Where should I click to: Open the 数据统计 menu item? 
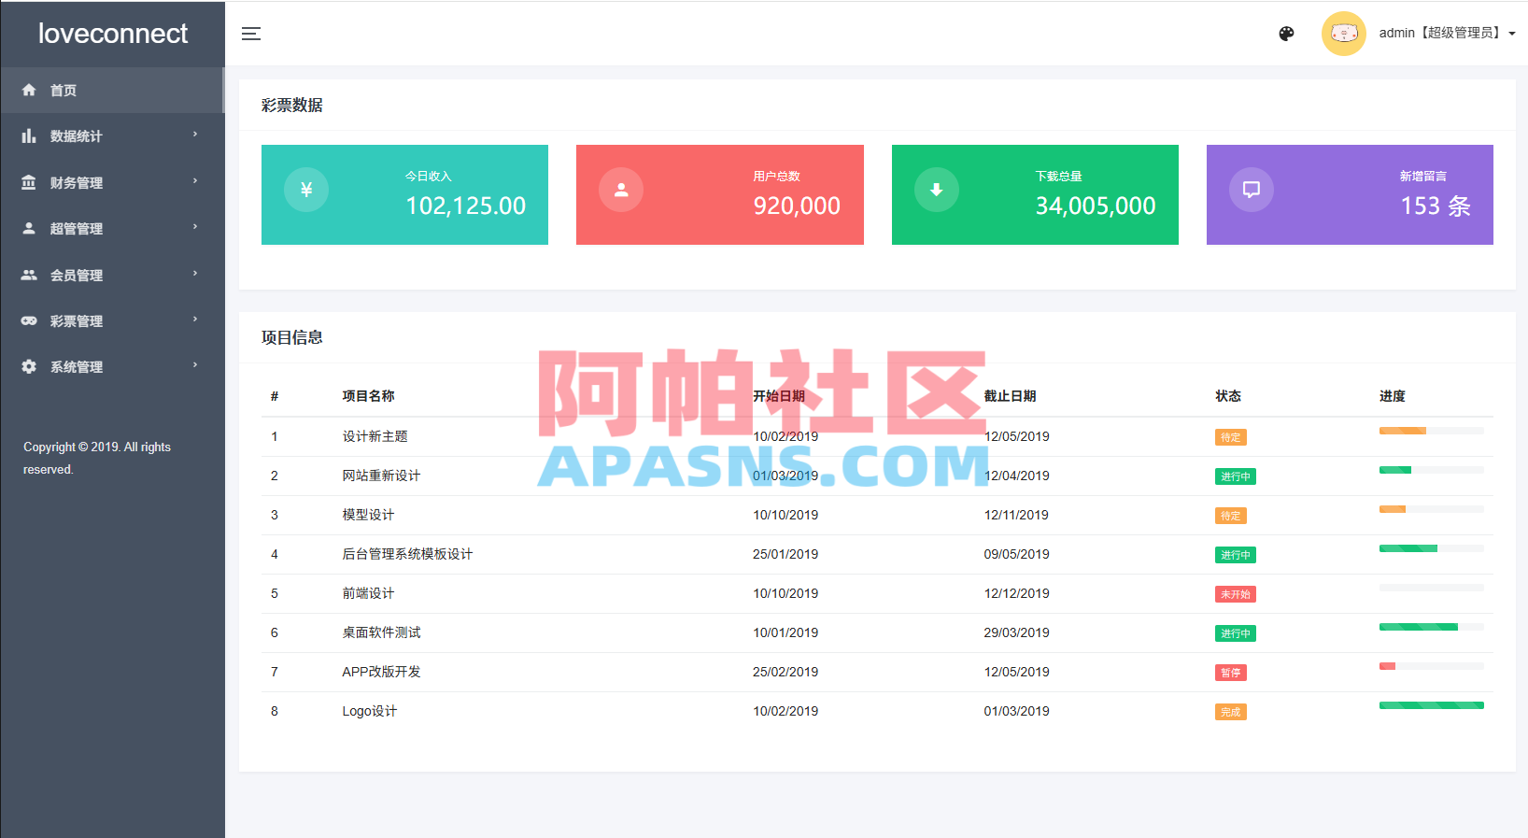tap(112, 136)
